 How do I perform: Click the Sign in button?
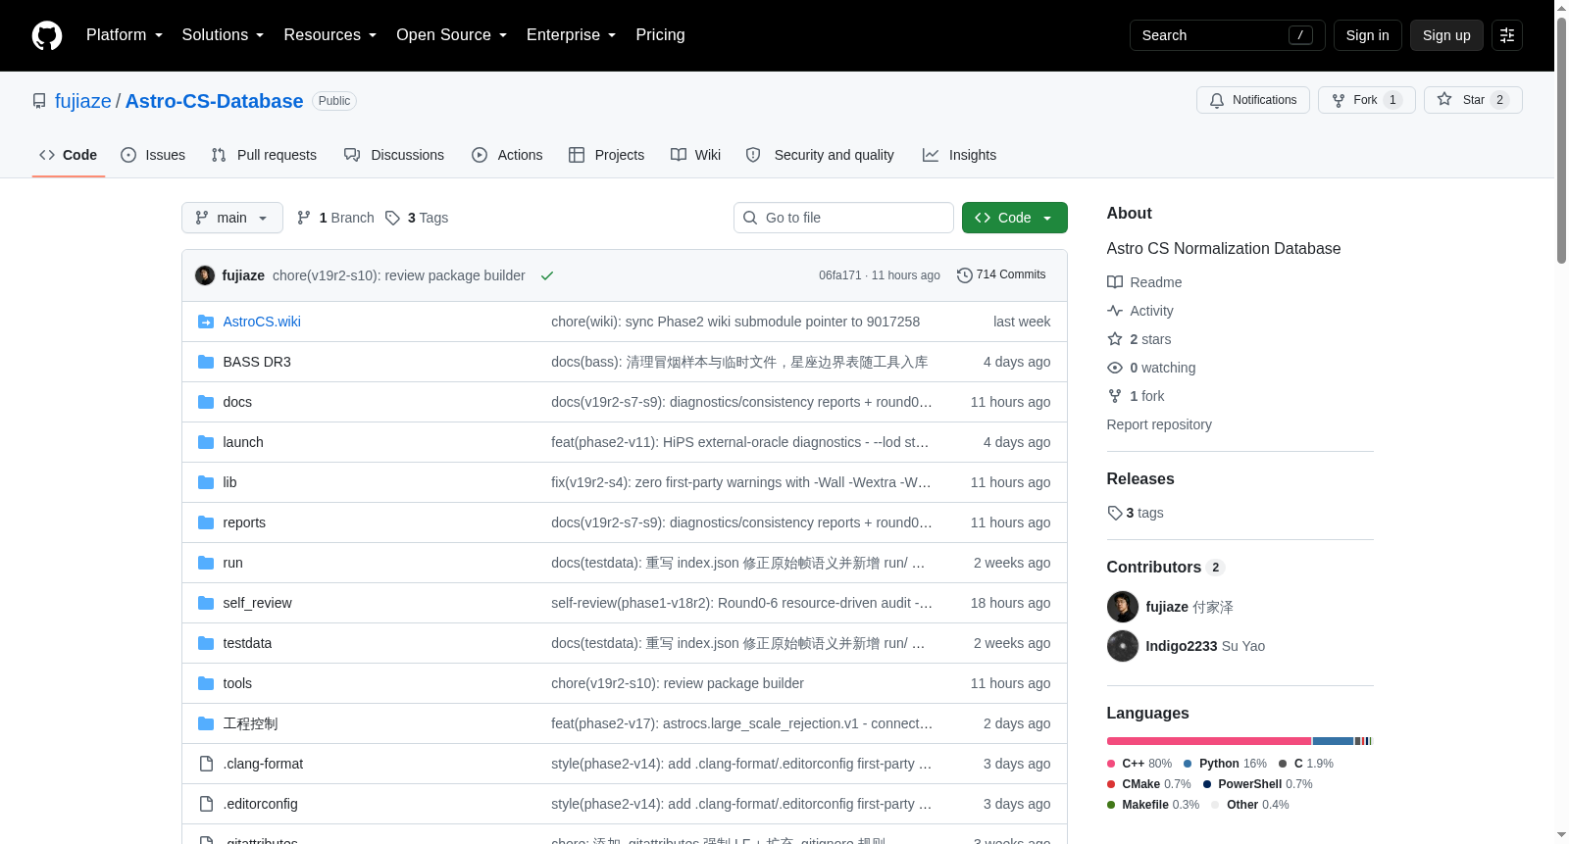tap(1368, 35)
